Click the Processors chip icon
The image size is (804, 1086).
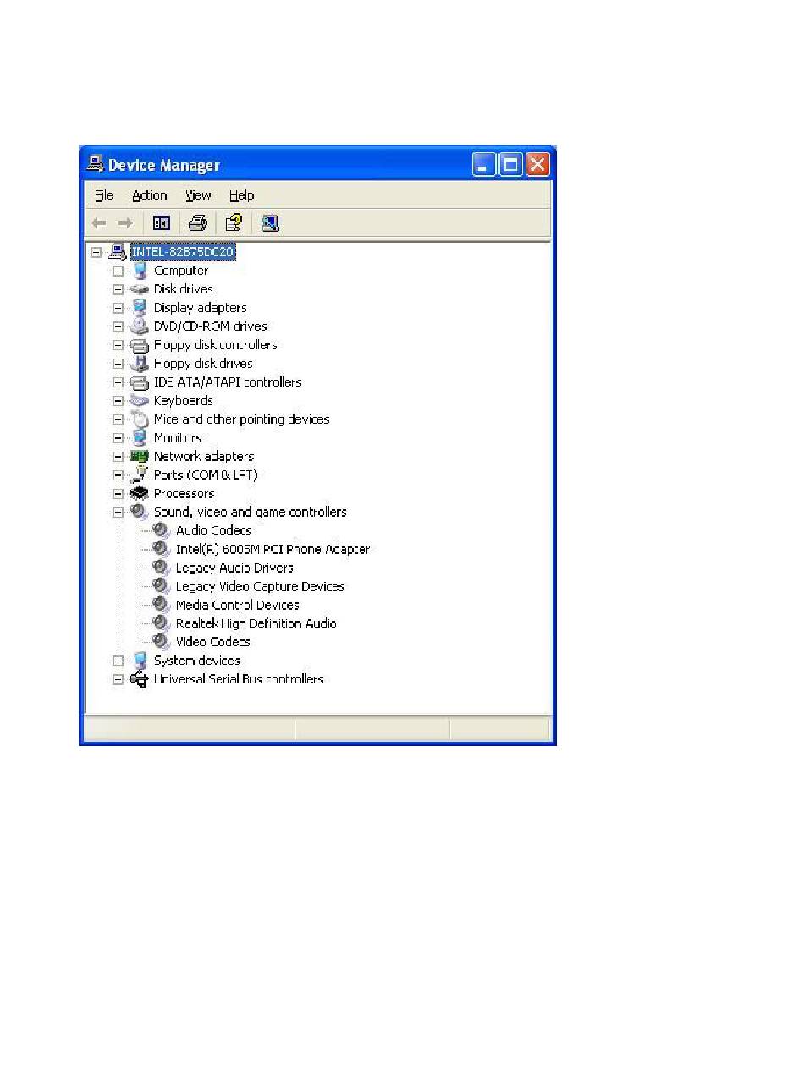click(x=140, y=494)
